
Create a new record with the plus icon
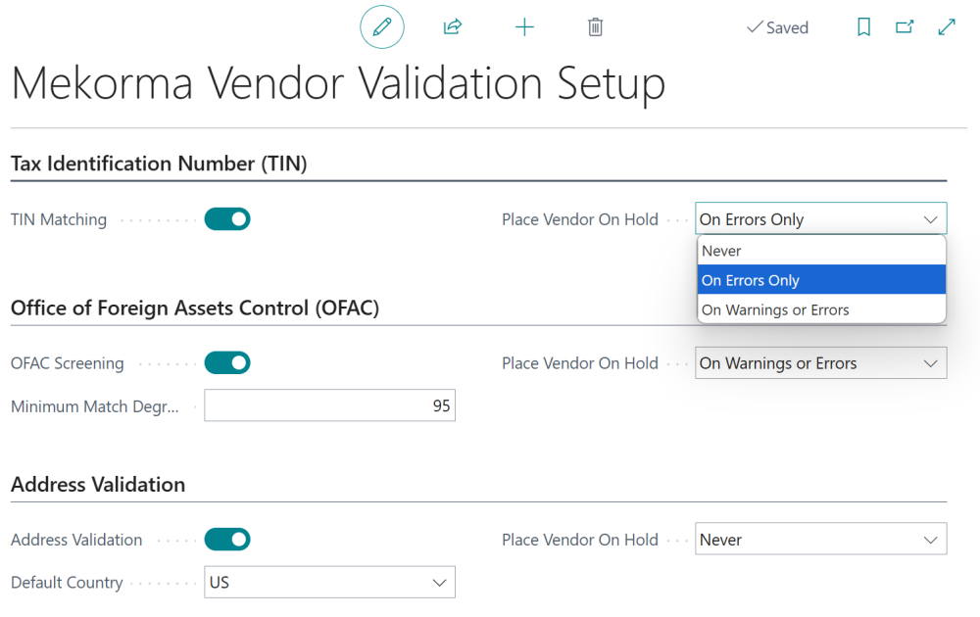click(x=524, y=26)
